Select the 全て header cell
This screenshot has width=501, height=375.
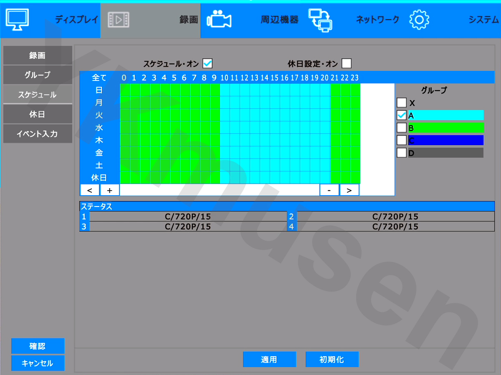tap(99, 78)
